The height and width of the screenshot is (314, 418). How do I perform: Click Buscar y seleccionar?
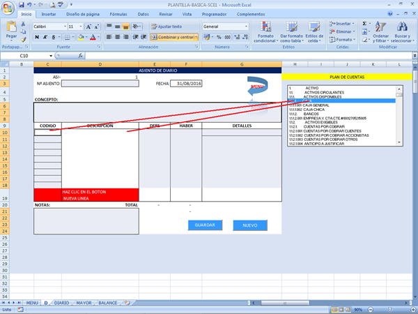point(403,31)
